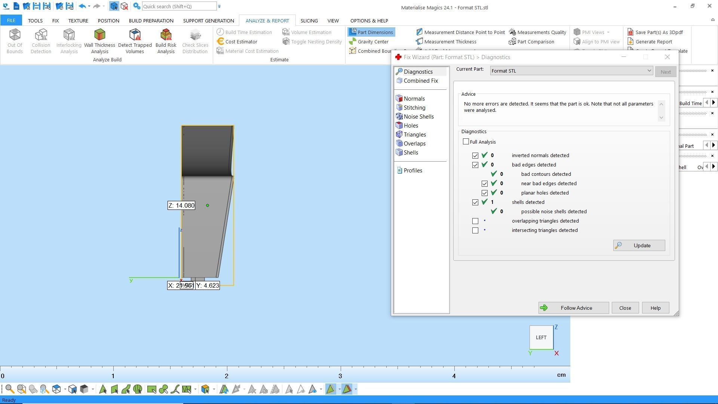This screenshot has height=404, width=718.
Task: Open Wall Thickness Analysis tool
Action: (99, 41)
